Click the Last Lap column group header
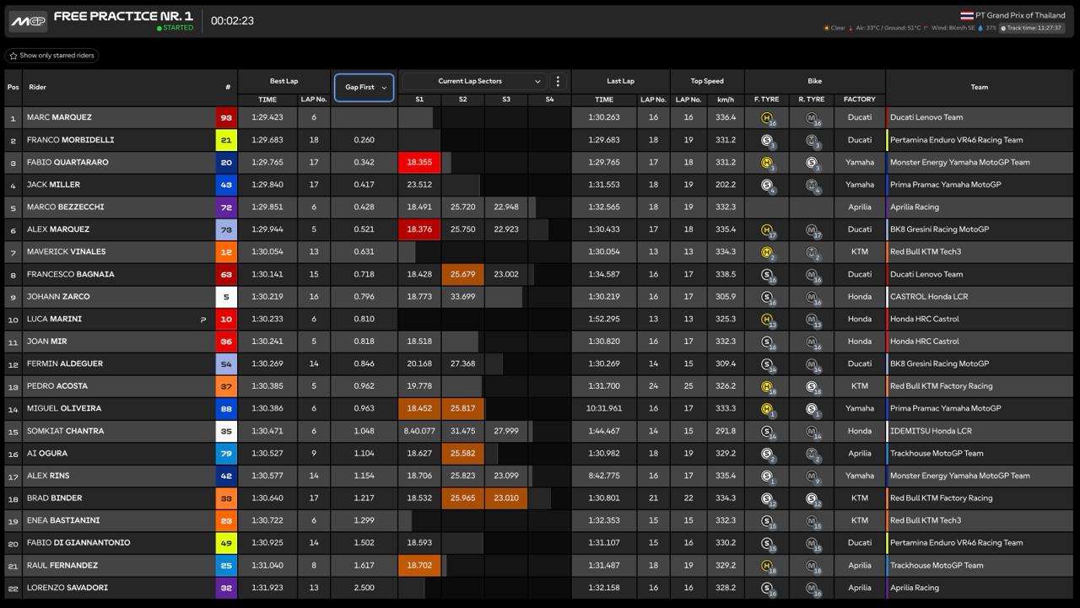This screenshot has width=1080, height=608. coord(621,82)
